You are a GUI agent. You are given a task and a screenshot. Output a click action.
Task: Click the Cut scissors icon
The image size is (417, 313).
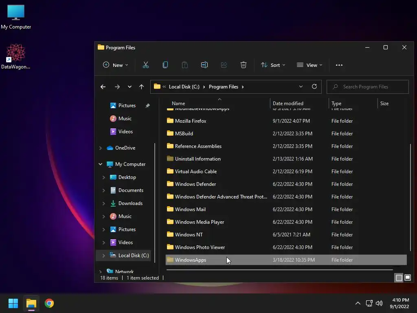click(145, 65)
